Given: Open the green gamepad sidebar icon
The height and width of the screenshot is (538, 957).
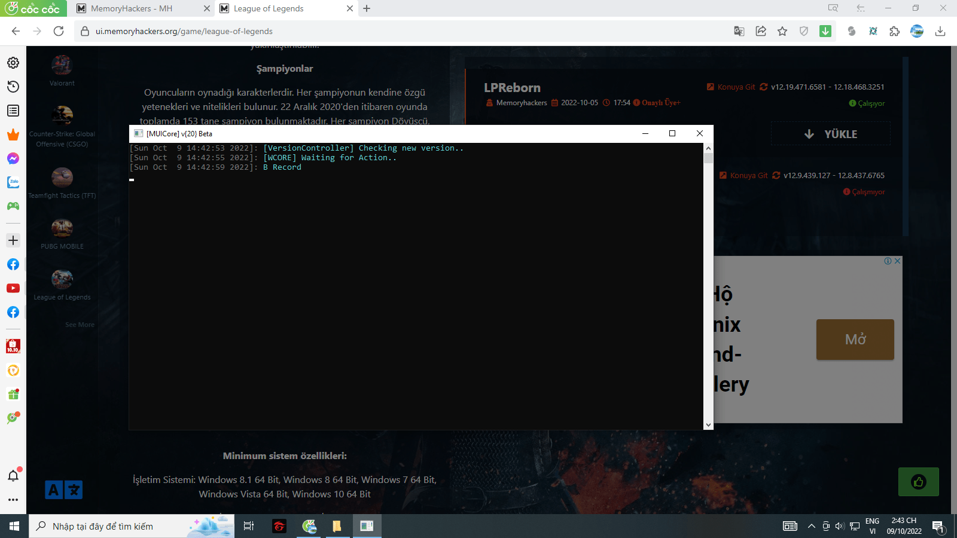Looking at the screenshot, I should tap(13, 206).
